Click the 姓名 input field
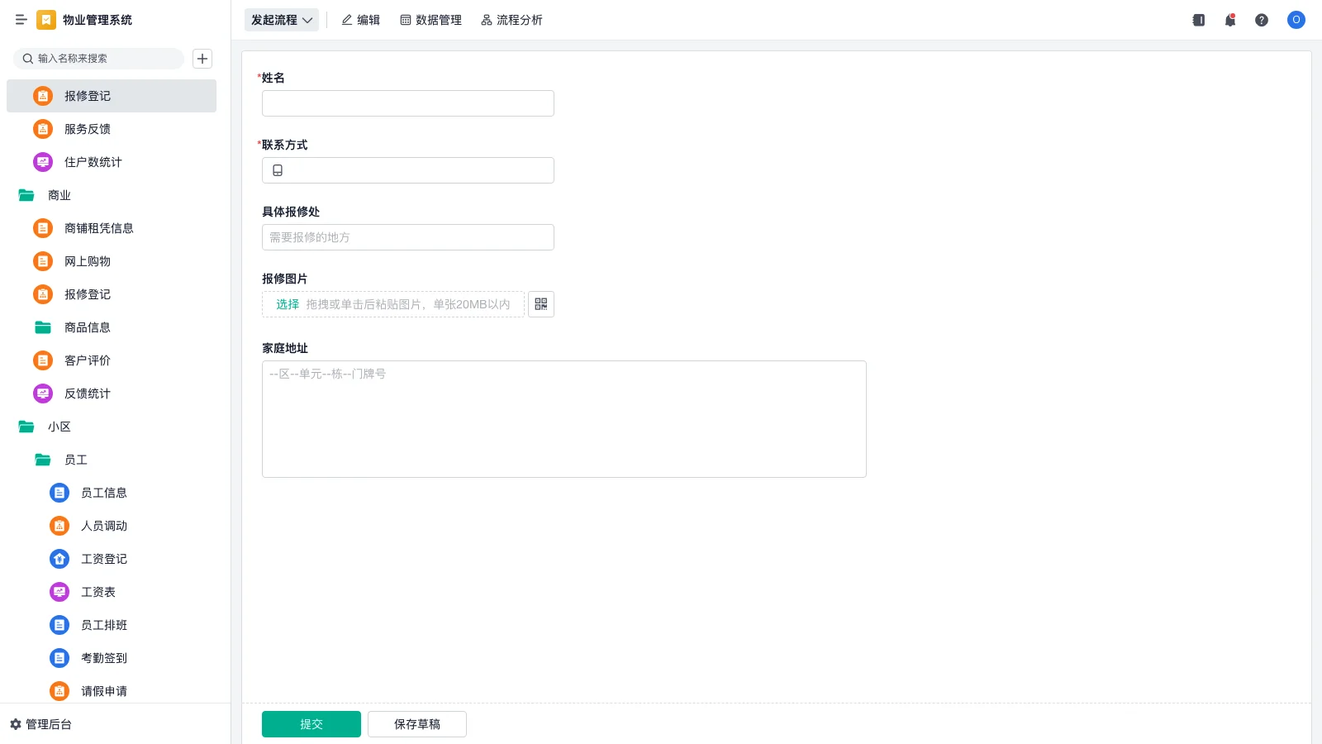Image resolution: width=1322 pixels, height=744 pixels. point(408,103)
